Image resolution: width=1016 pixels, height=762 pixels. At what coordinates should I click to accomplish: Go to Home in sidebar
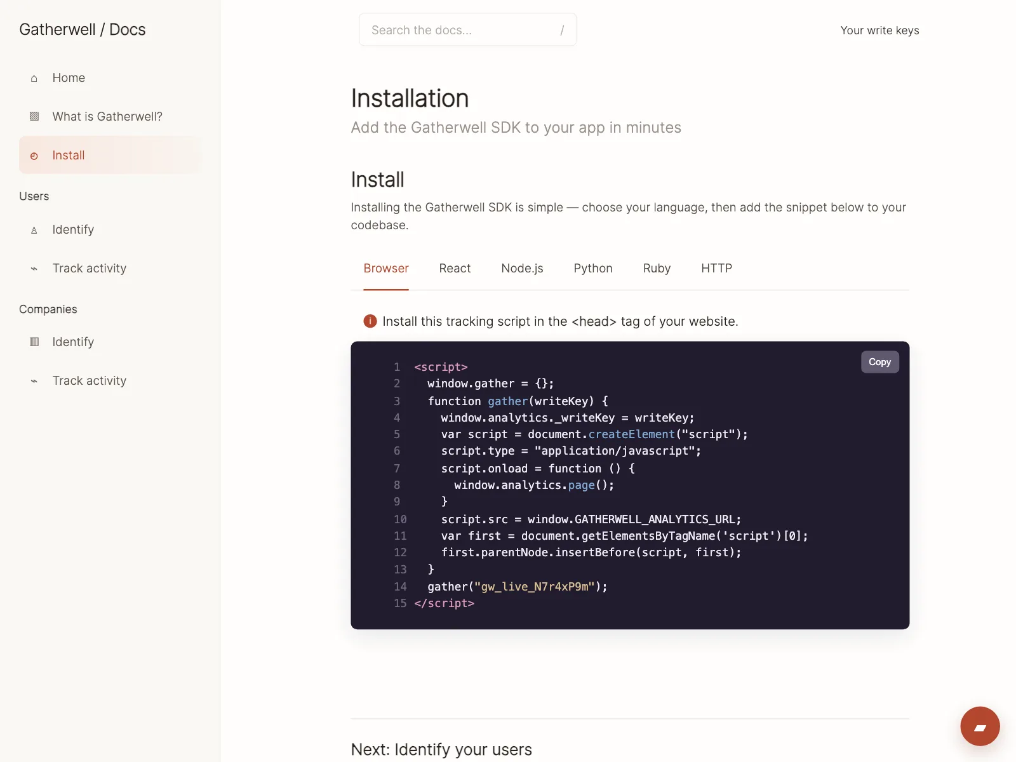click(x=109, y=78)
